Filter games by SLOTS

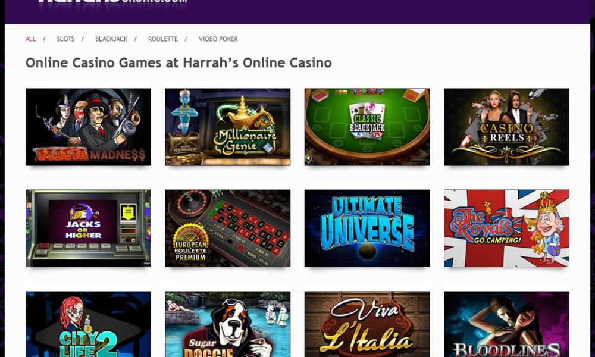(x=65, y=39)
